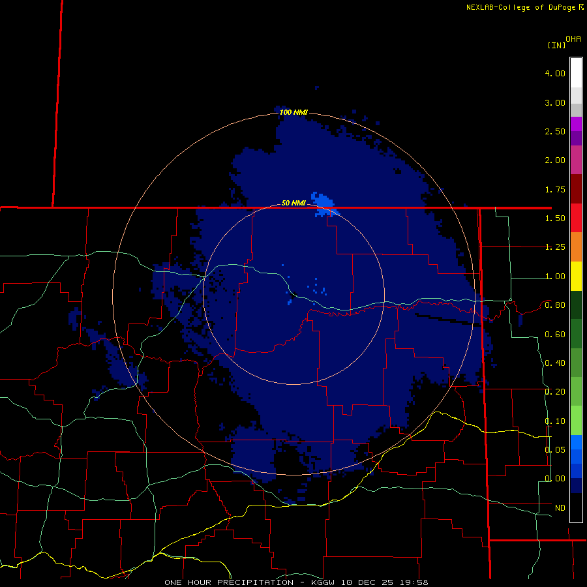
Task: Select the yellow legend color block
Action: tap(576, 276)
